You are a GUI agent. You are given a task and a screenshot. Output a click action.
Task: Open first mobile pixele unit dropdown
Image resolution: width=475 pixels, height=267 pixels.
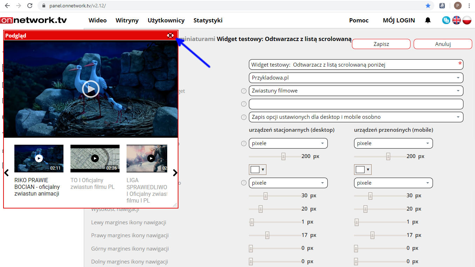point(393,143)
